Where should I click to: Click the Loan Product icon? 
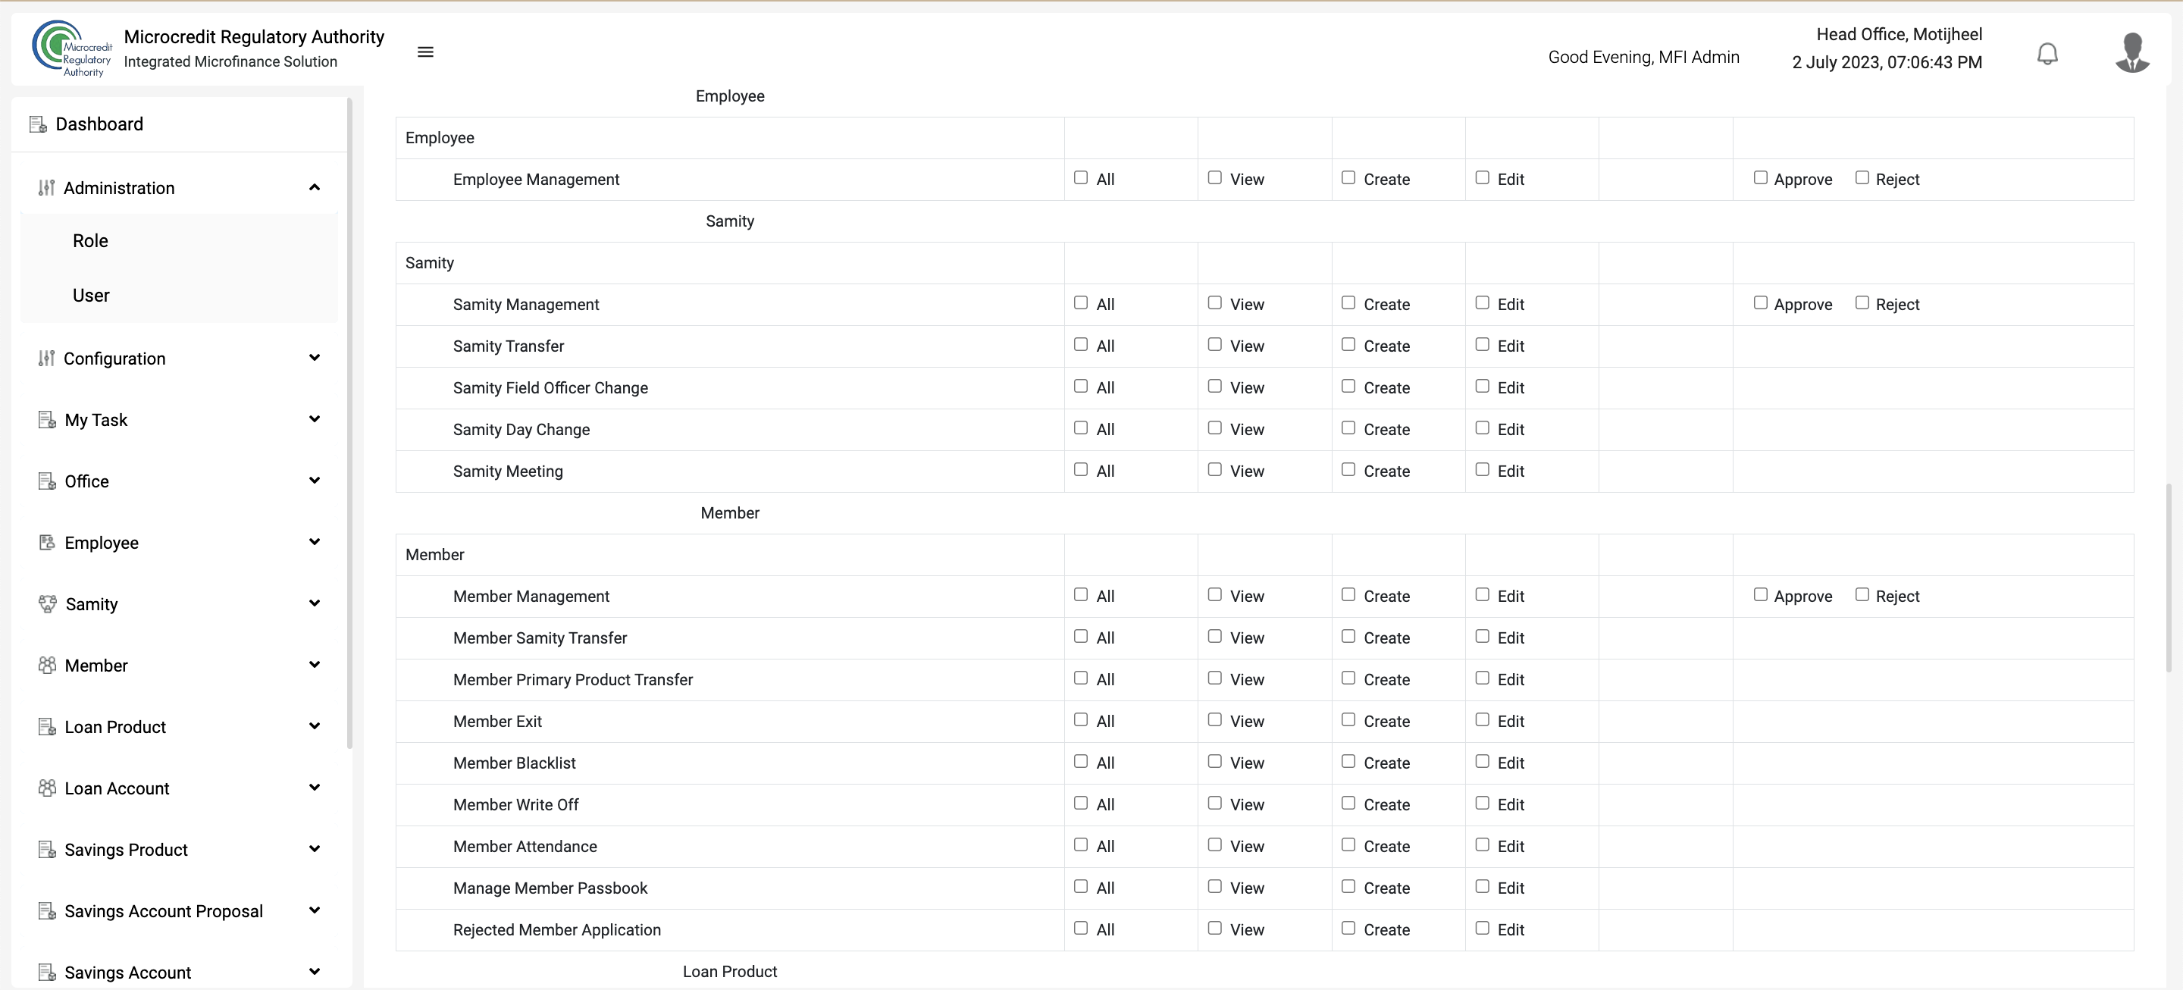[48, 727]
